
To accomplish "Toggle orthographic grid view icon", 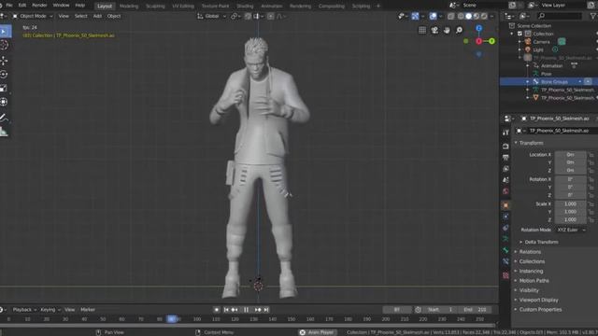I will pos(422,30).
